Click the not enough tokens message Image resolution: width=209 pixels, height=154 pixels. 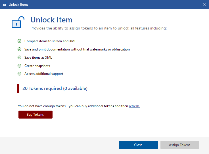(73, 106)
